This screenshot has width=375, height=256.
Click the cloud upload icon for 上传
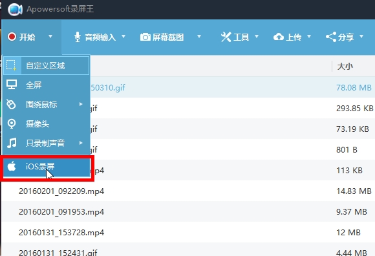point(279,37)
